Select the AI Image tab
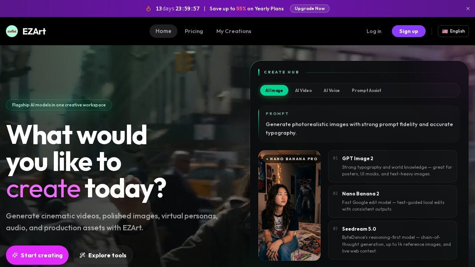This screenshot has height=267, width=475. point(274,90)
